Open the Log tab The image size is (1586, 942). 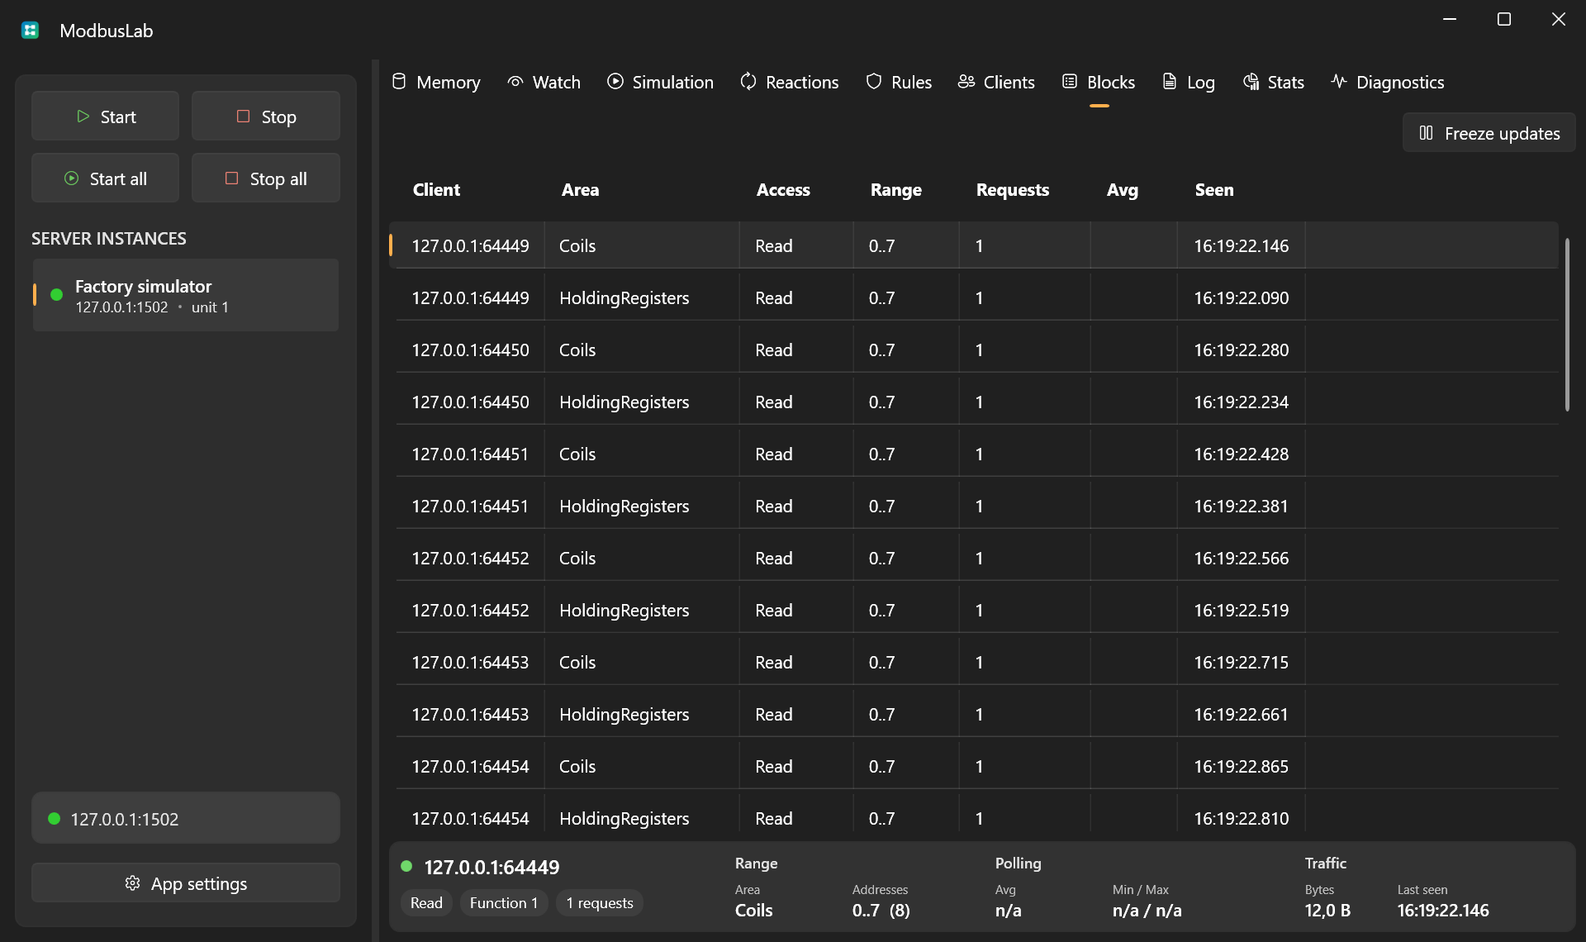(1188, 82)
